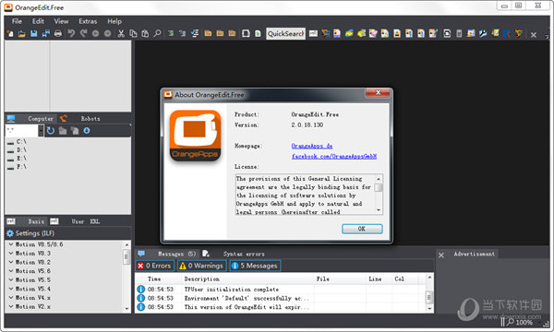Click the Description column header
554x332 pixels.
point(201,279)
